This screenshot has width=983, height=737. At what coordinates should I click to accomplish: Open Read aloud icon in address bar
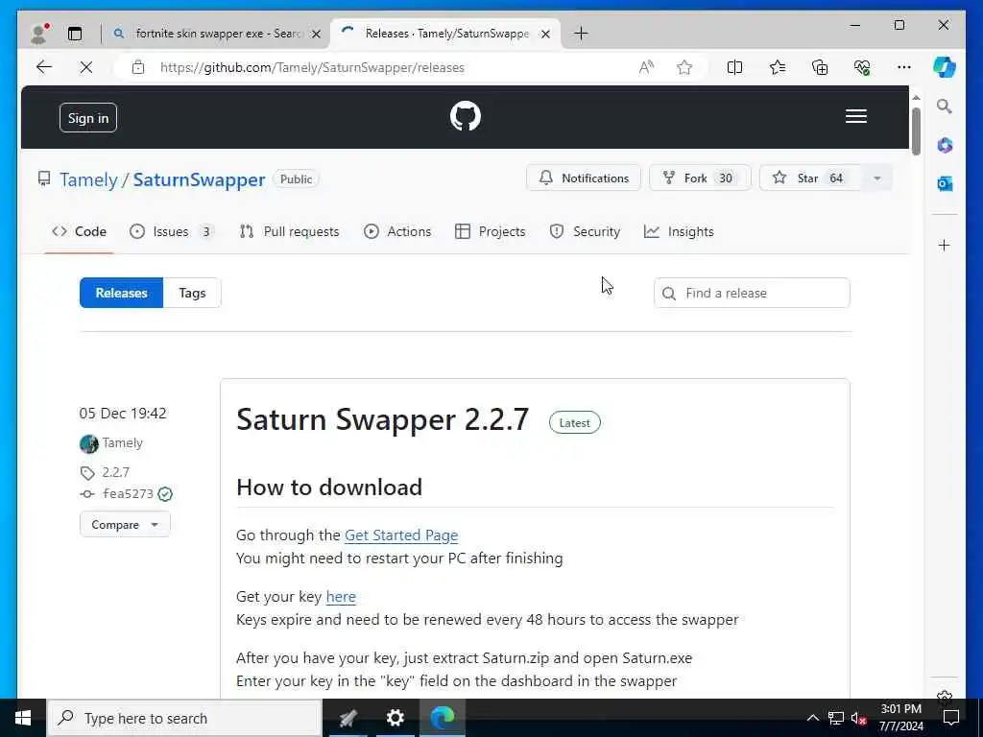(x=646, y=67)
